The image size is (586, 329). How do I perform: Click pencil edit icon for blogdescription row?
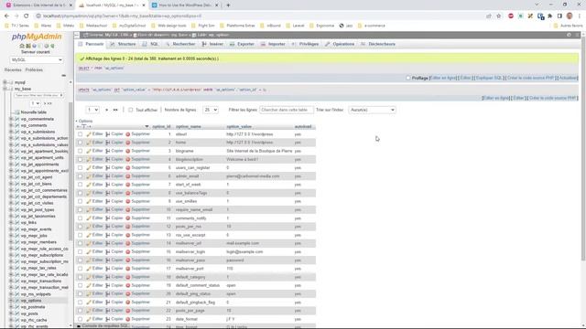[x=89, y=159]
